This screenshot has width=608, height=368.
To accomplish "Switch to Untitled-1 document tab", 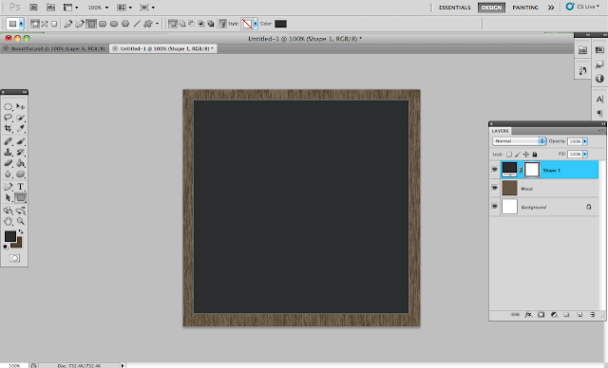I will click(162, 48).
